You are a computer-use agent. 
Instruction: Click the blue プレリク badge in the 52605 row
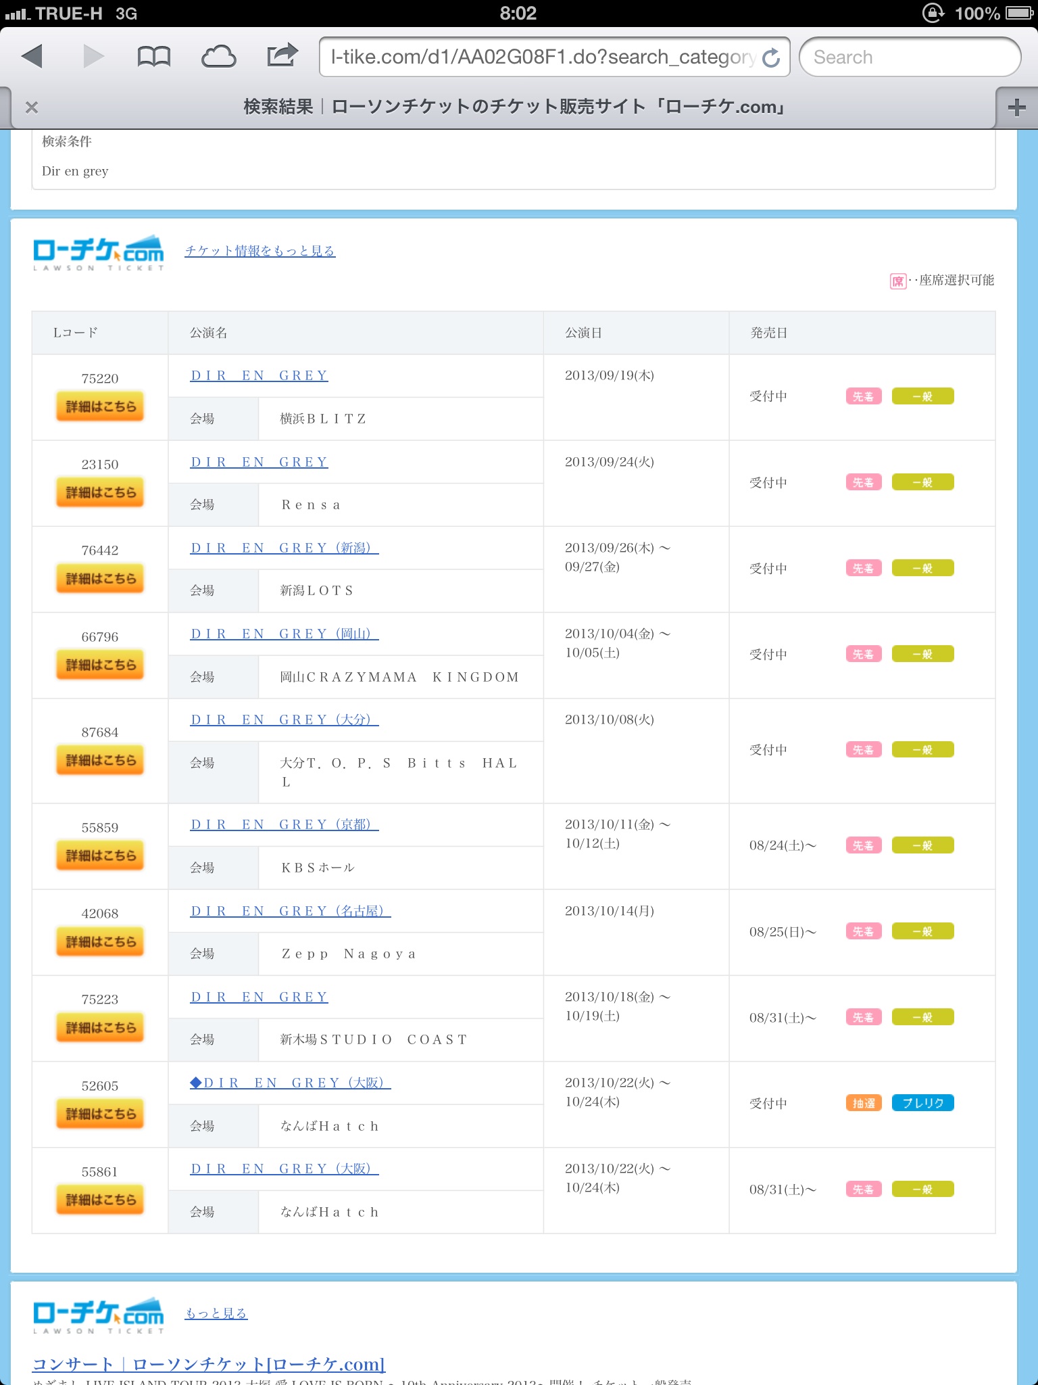tap(922, 1103)
